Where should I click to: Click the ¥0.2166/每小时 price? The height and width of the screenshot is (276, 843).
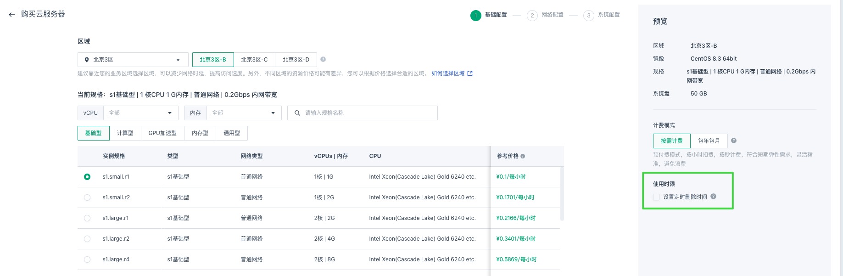point(516,218)
